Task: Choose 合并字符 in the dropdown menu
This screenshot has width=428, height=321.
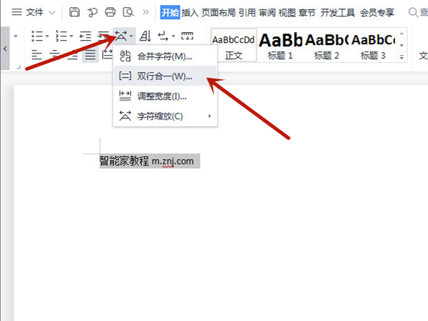Action: point(165,56)
